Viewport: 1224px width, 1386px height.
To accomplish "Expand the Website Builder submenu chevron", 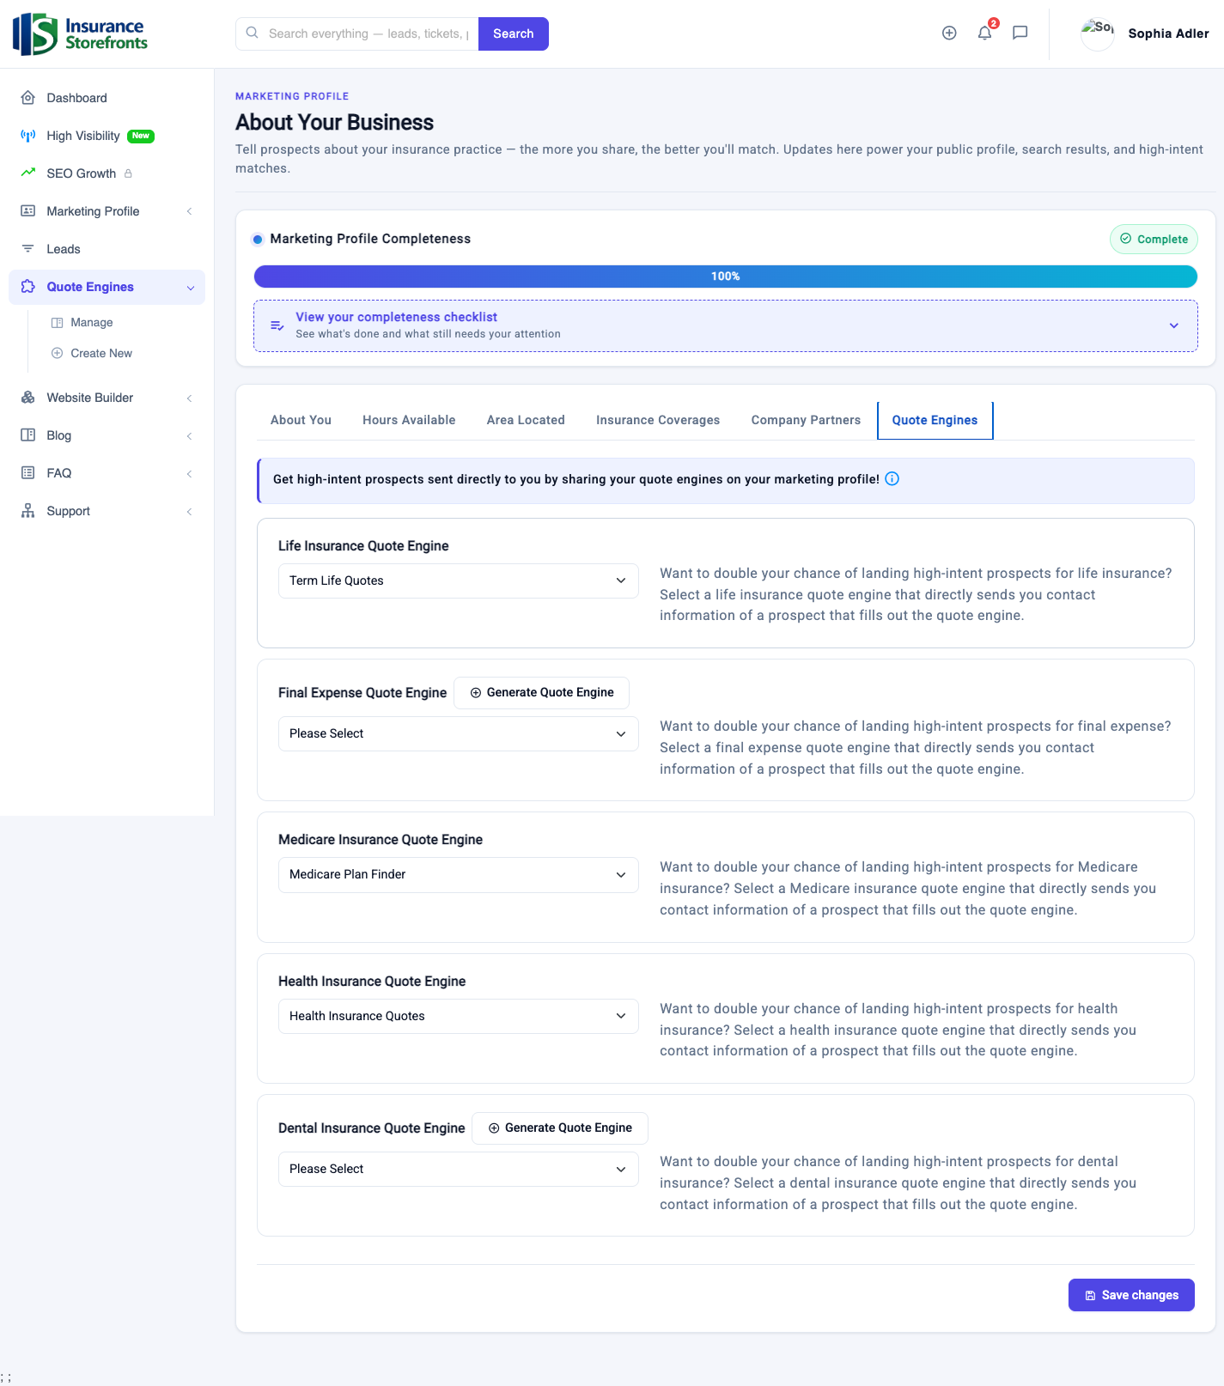I will [189, 398].
